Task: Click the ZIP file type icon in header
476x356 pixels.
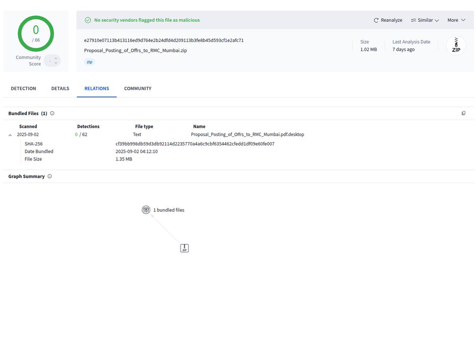Action: [x=456, y=46]
